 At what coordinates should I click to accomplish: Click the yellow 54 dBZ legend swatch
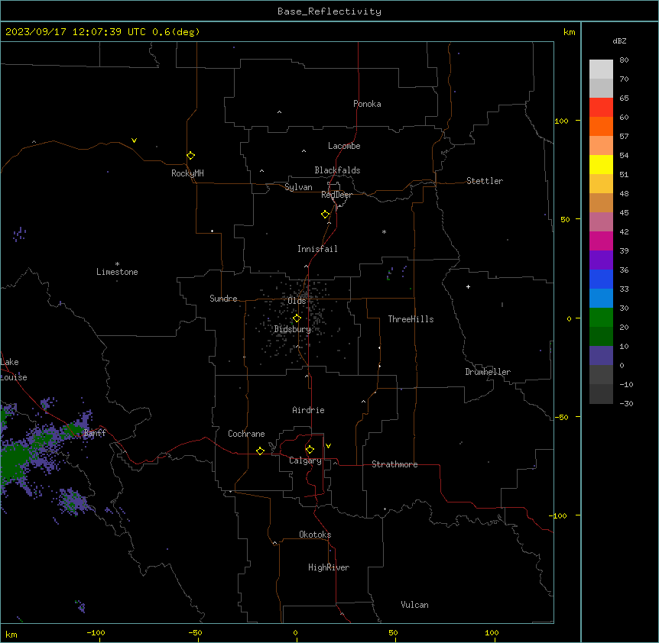click(601, 164)
